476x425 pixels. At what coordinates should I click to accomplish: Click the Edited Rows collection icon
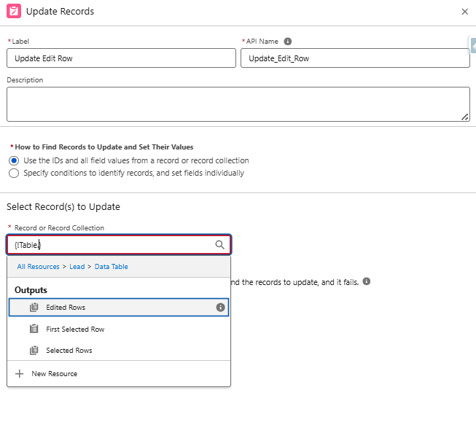[x=34, y=308]
